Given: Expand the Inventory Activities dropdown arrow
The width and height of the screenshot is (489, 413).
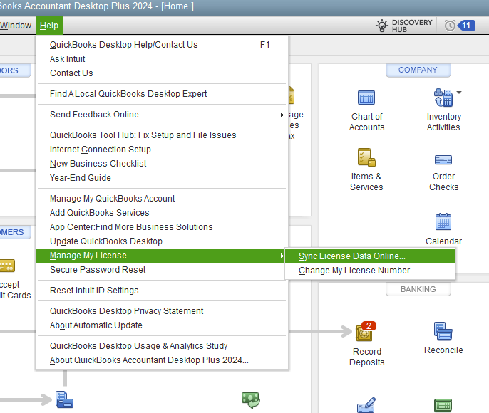Looking at the screenshot, I should [459, 92].
